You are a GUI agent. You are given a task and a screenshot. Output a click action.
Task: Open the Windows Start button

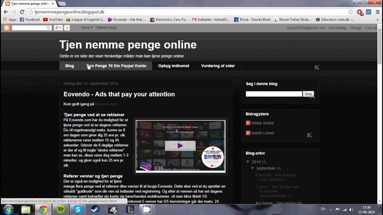(x=8, y=210)
